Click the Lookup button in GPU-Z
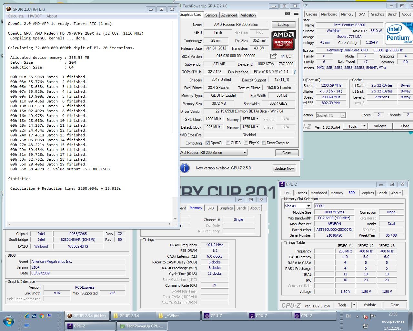Screen dimensions: 413x331 (x=283, y=25)
